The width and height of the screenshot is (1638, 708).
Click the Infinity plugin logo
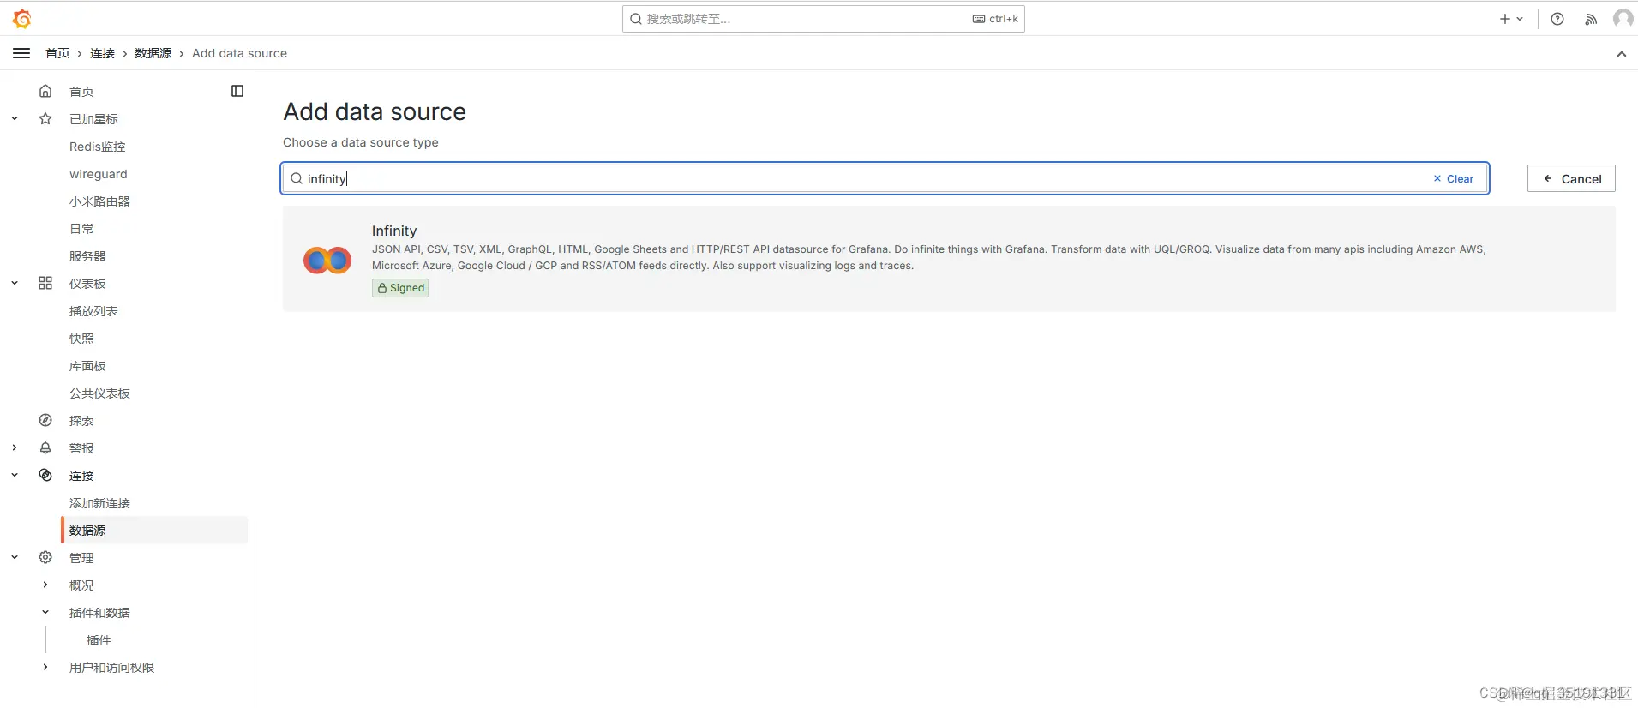pos(327,260)
